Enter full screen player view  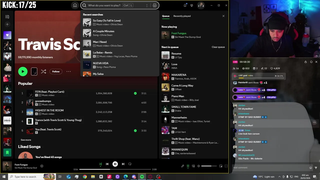point(226,166)
